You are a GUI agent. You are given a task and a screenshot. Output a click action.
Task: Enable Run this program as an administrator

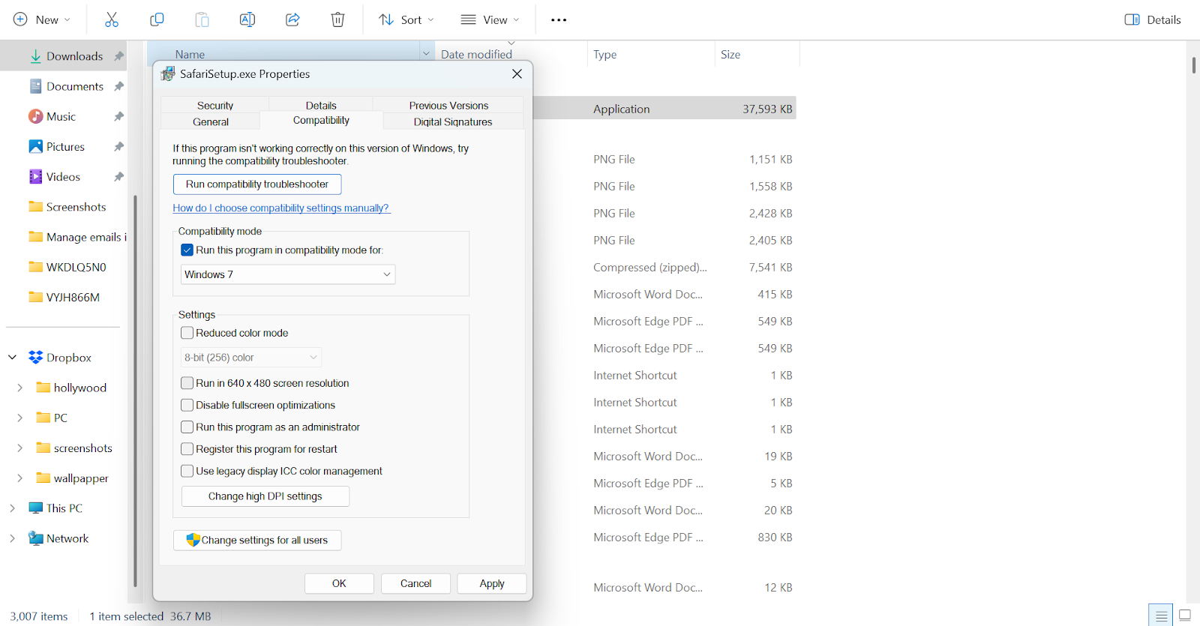187,427
